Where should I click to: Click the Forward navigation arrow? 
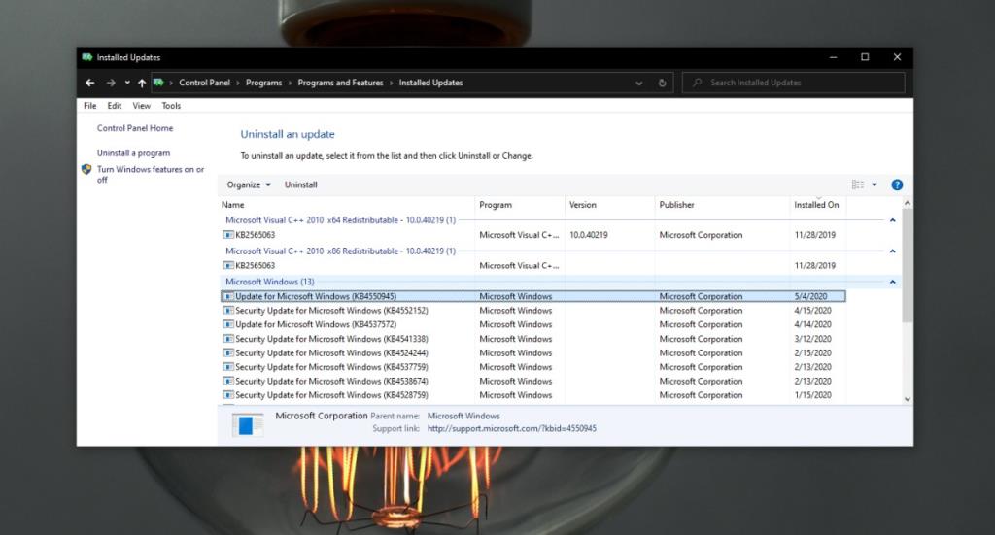pos(111,84)
